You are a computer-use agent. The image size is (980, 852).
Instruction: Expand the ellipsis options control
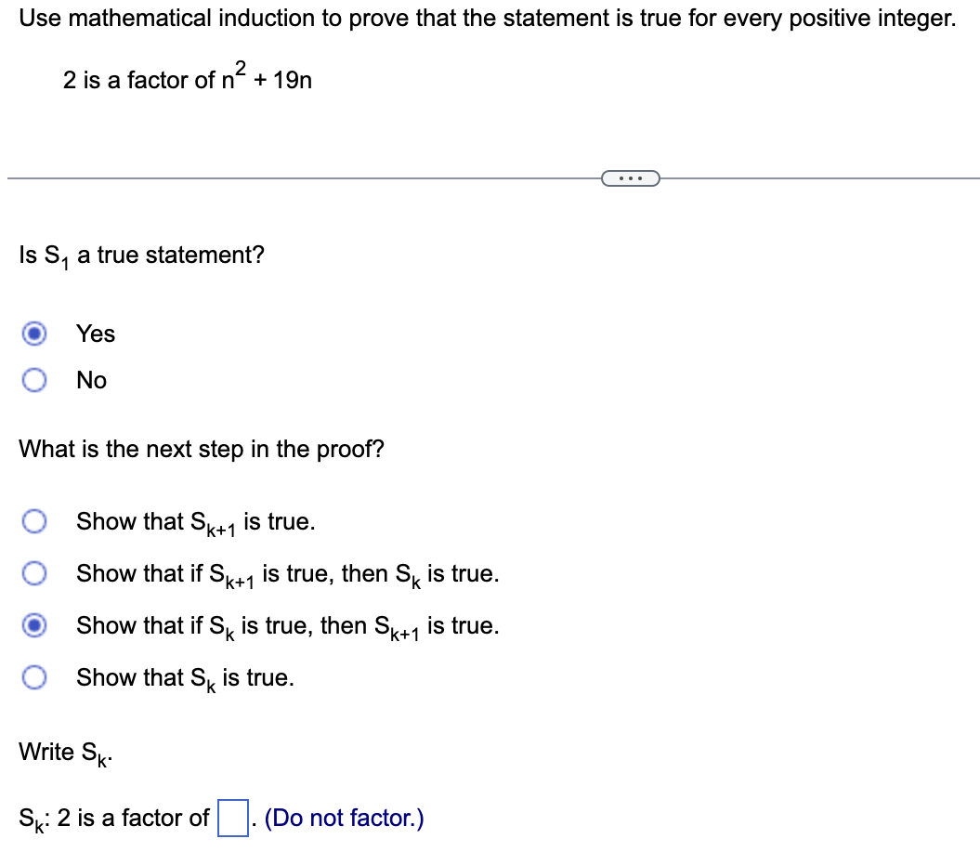click(x=631, y=177)
